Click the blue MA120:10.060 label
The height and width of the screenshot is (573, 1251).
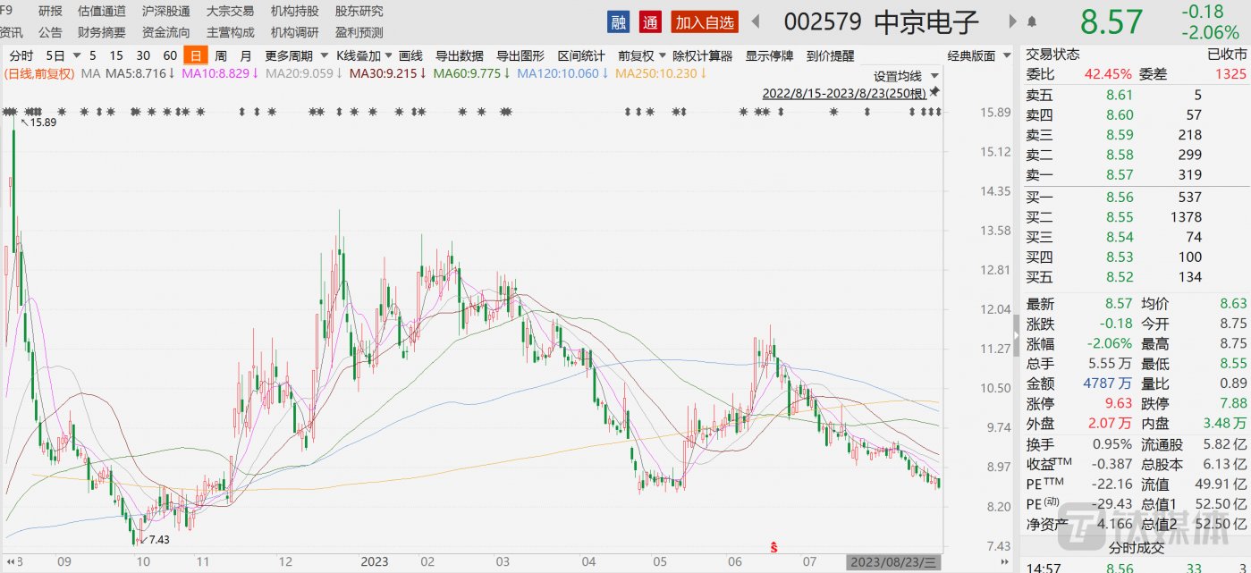[563, 72]
